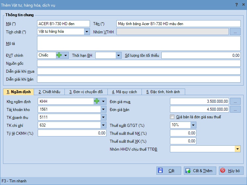Click the Tỷ lệ CKMH percentage field

click(72, 133)
